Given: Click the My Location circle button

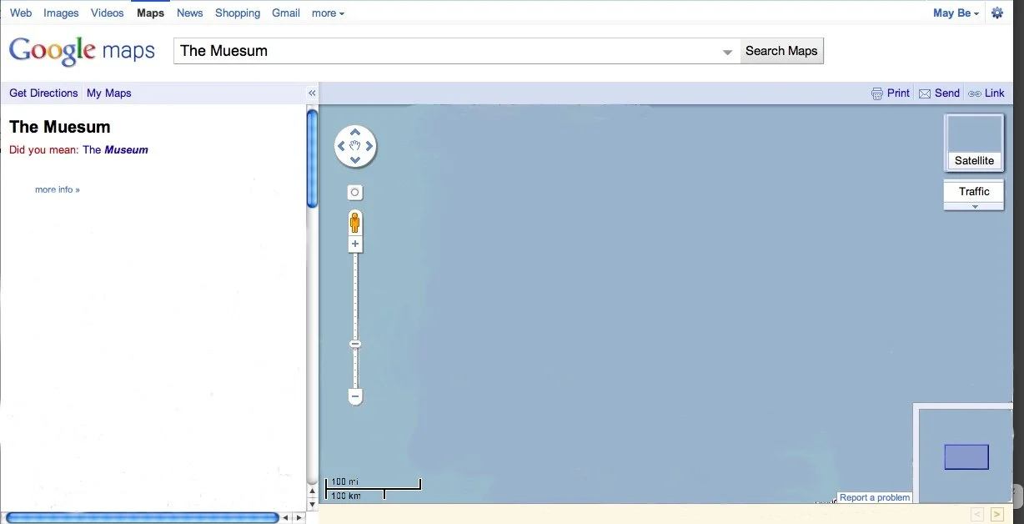Looking at the screenshot, I should point(354,193).
